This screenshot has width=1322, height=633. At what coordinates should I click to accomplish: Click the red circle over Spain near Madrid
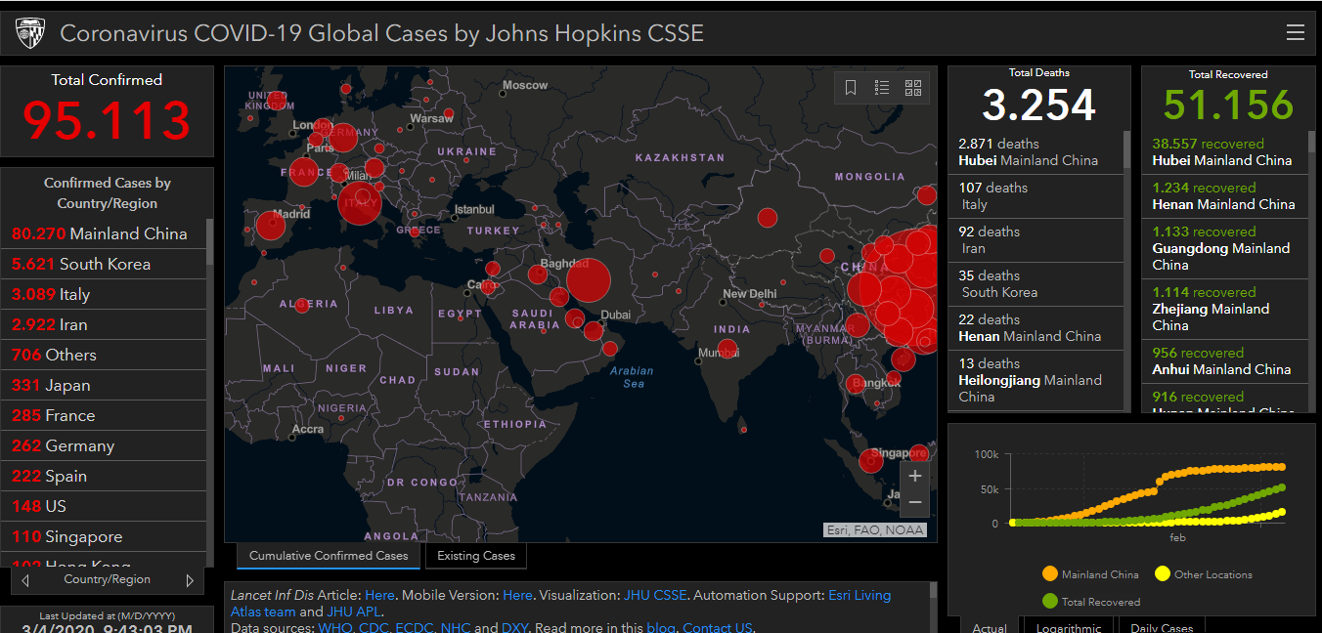[x=270, y=227]
